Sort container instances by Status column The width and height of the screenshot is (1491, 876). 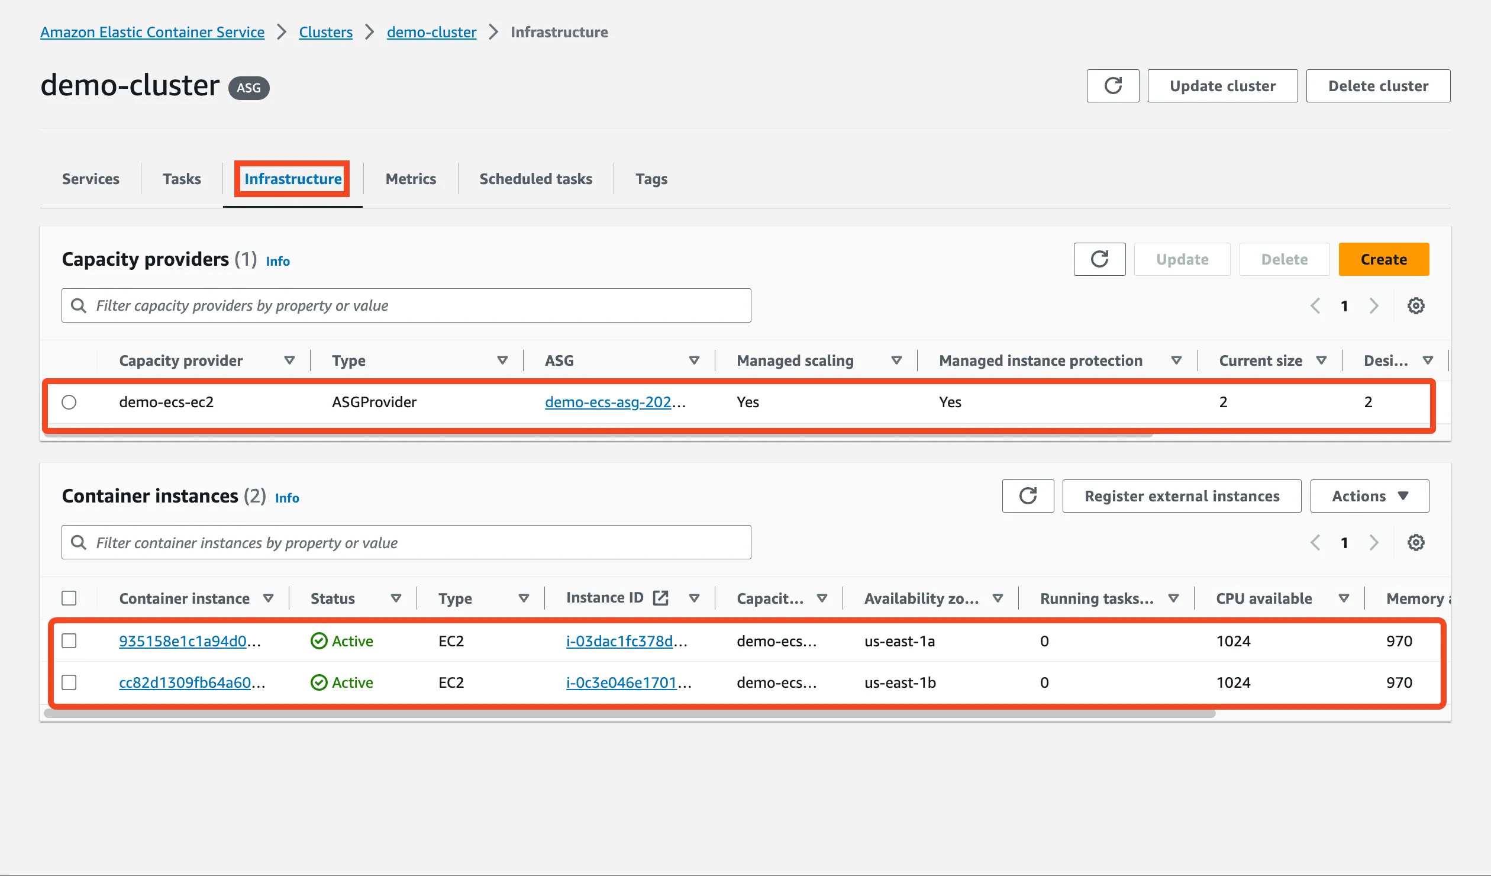coord(396,598)
